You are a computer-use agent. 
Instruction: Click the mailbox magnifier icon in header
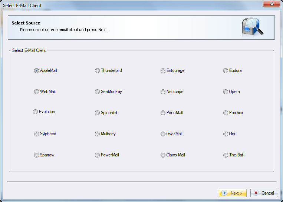tap(253, 27)
